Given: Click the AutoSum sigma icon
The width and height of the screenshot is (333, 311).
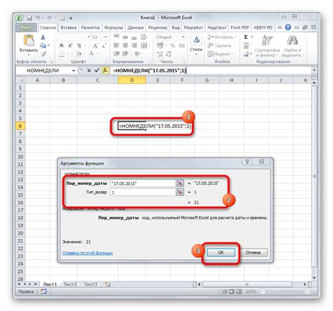Looking at the screenshot, I should coord(246,37).
